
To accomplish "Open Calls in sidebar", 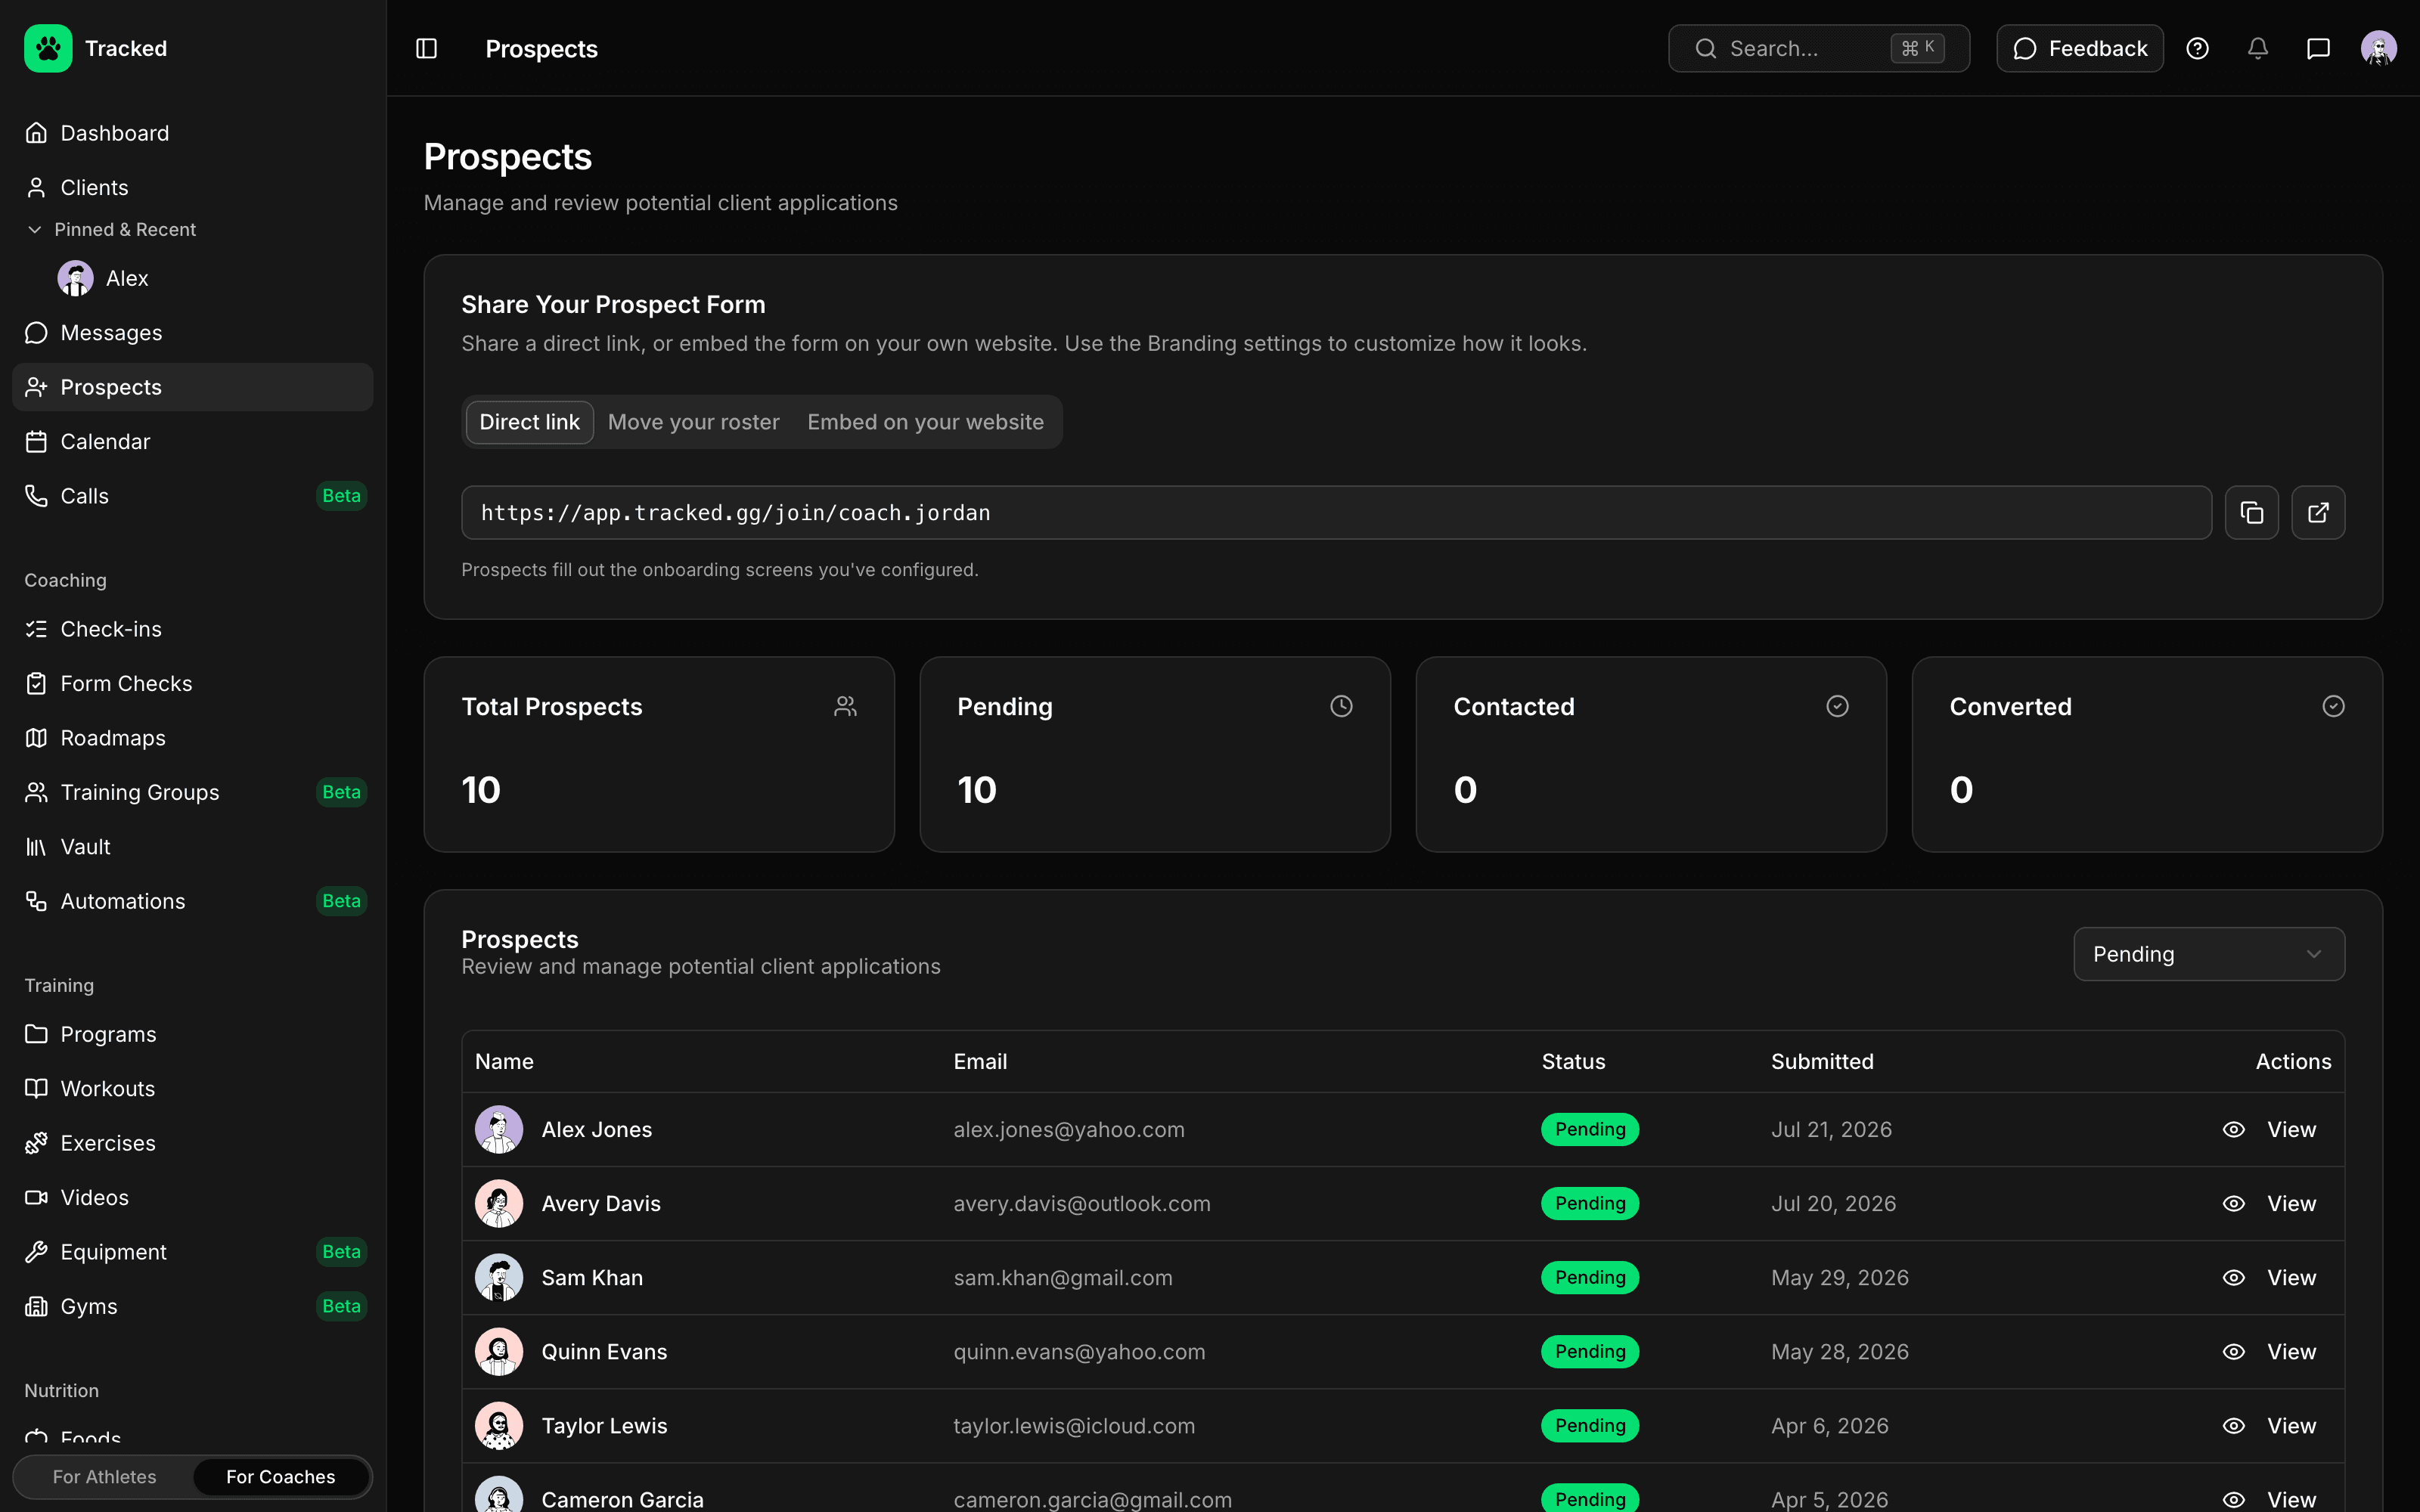I will (192, 496).
